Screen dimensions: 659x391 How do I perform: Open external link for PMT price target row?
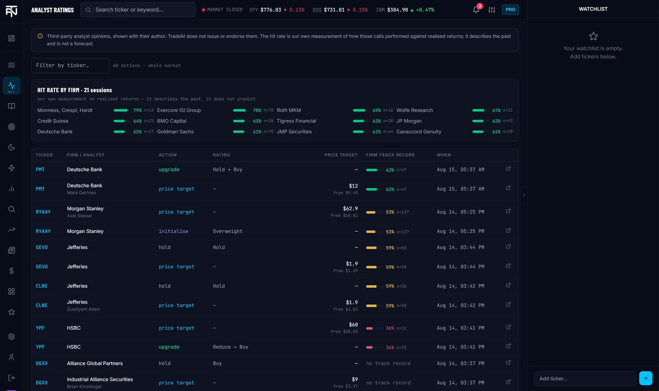click(508, 188)
